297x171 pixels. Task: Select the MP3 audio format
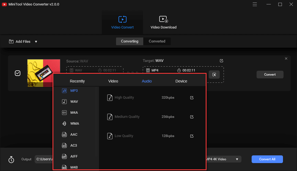coord(73,90)
